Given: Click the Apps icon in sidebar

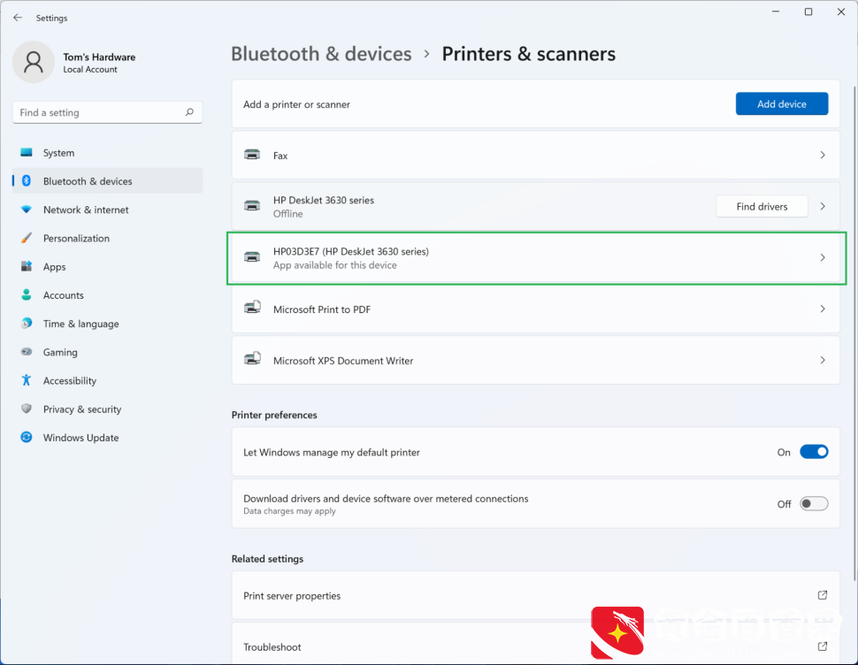Looking at the screenshot, I should tap(27, 266).
